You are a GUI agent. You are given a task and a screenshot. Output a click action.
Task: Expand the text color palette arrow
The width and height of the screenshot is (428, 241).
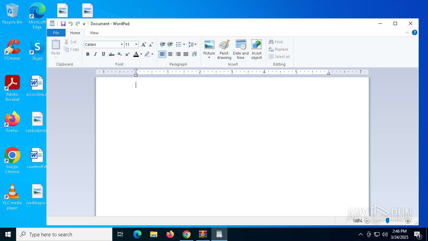[141, 54]
